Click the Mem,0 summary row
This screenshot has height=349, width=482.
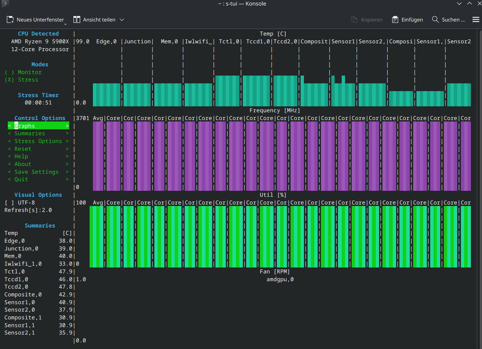pos(39,256)
